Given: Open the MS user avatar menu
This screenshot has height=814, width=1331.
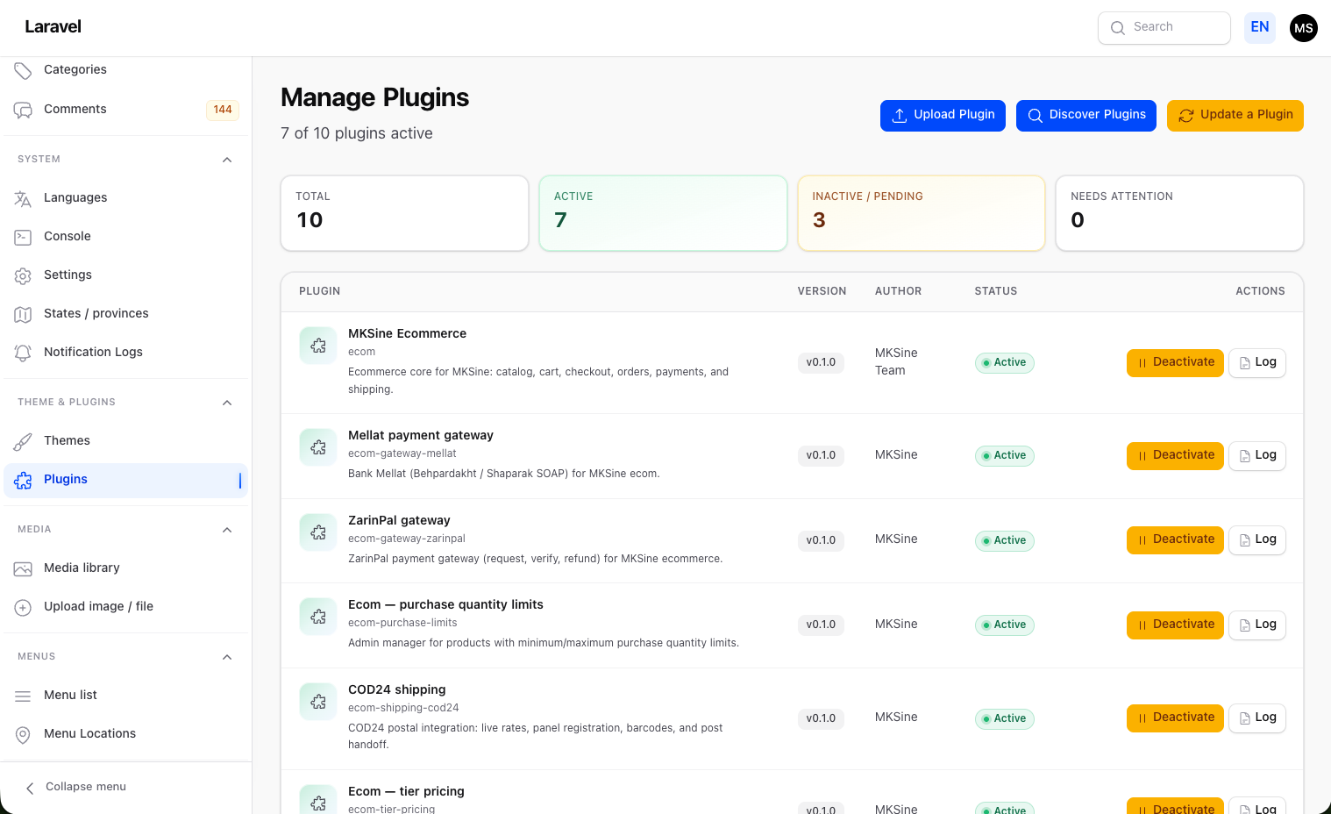Looking at the screenshot, I should (1304, 28).
